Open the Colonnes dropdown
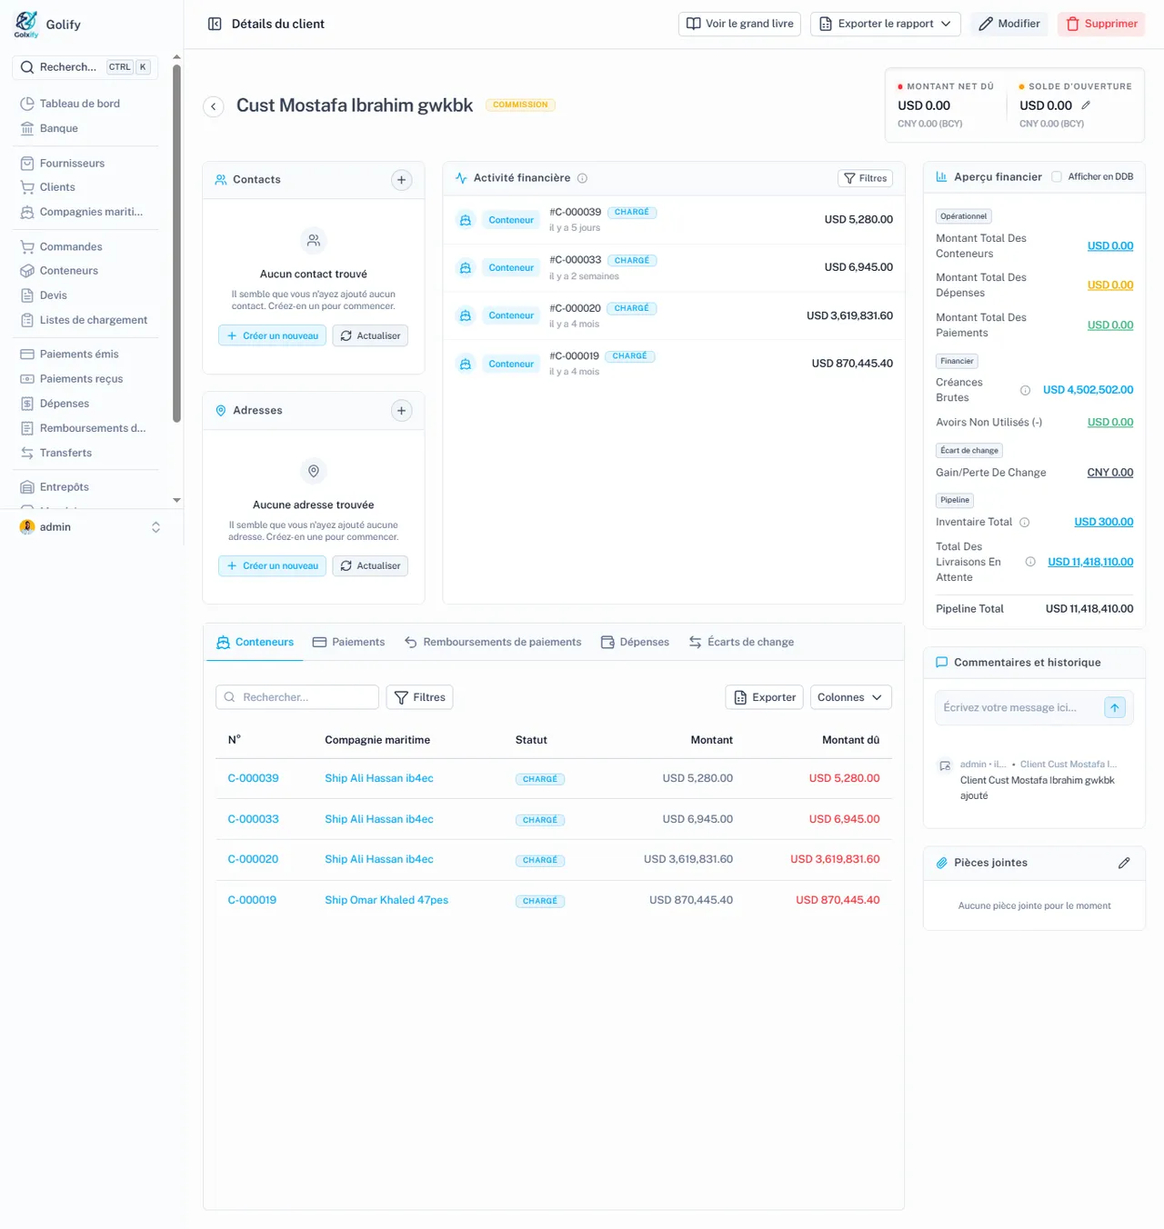This screenshot has height=1229, width=1164. click(x=850, y=697)
